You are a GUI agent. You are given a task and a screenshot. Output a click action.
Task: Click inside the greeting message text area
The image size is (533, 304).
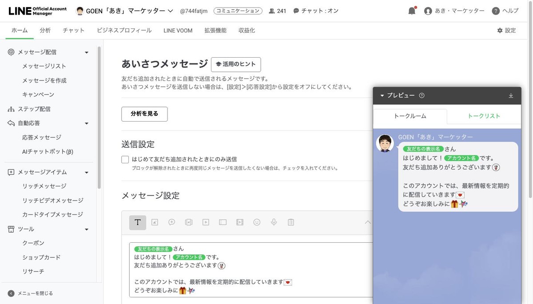point(251,269)
